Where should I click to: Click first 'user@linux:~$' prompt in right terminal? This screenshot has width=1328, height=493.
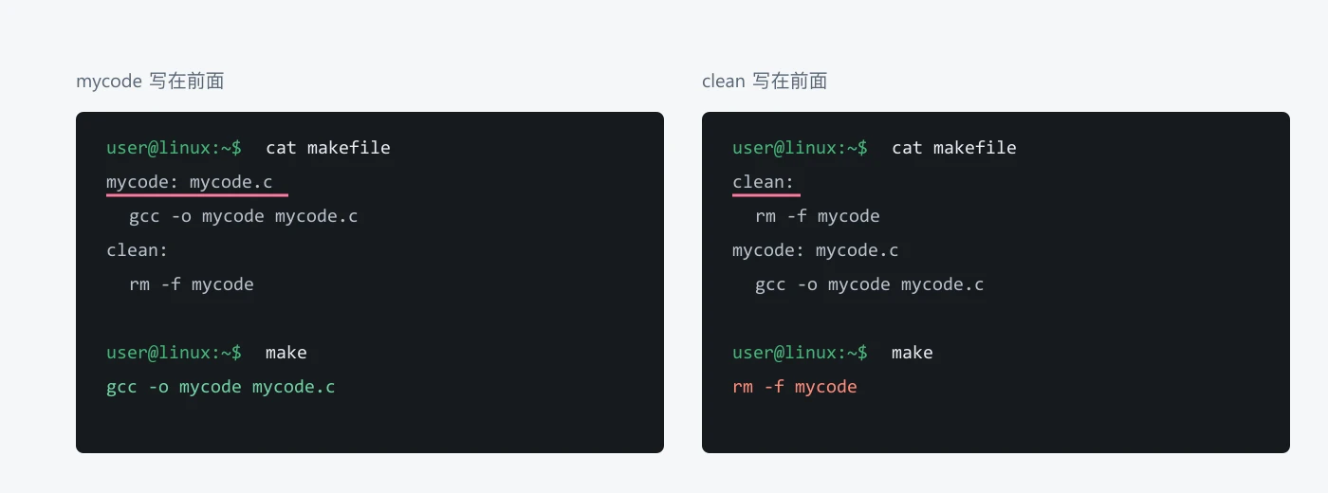(801, 148)
